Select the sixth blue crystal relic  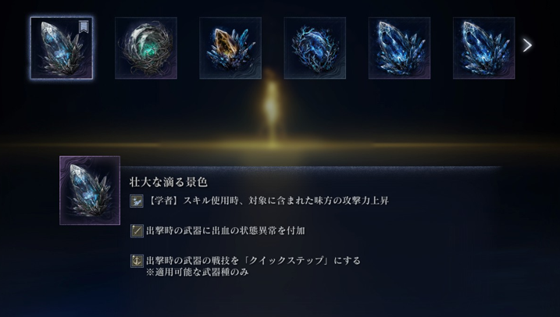(x=484, y=48)
